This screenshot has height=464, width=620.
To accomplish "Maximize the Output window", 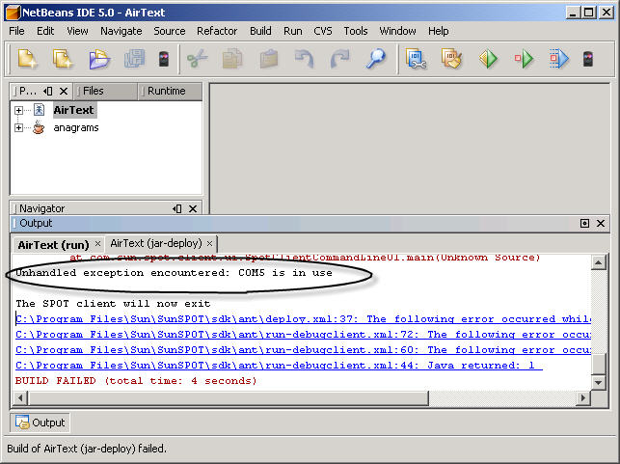I will tap(584, 223).
